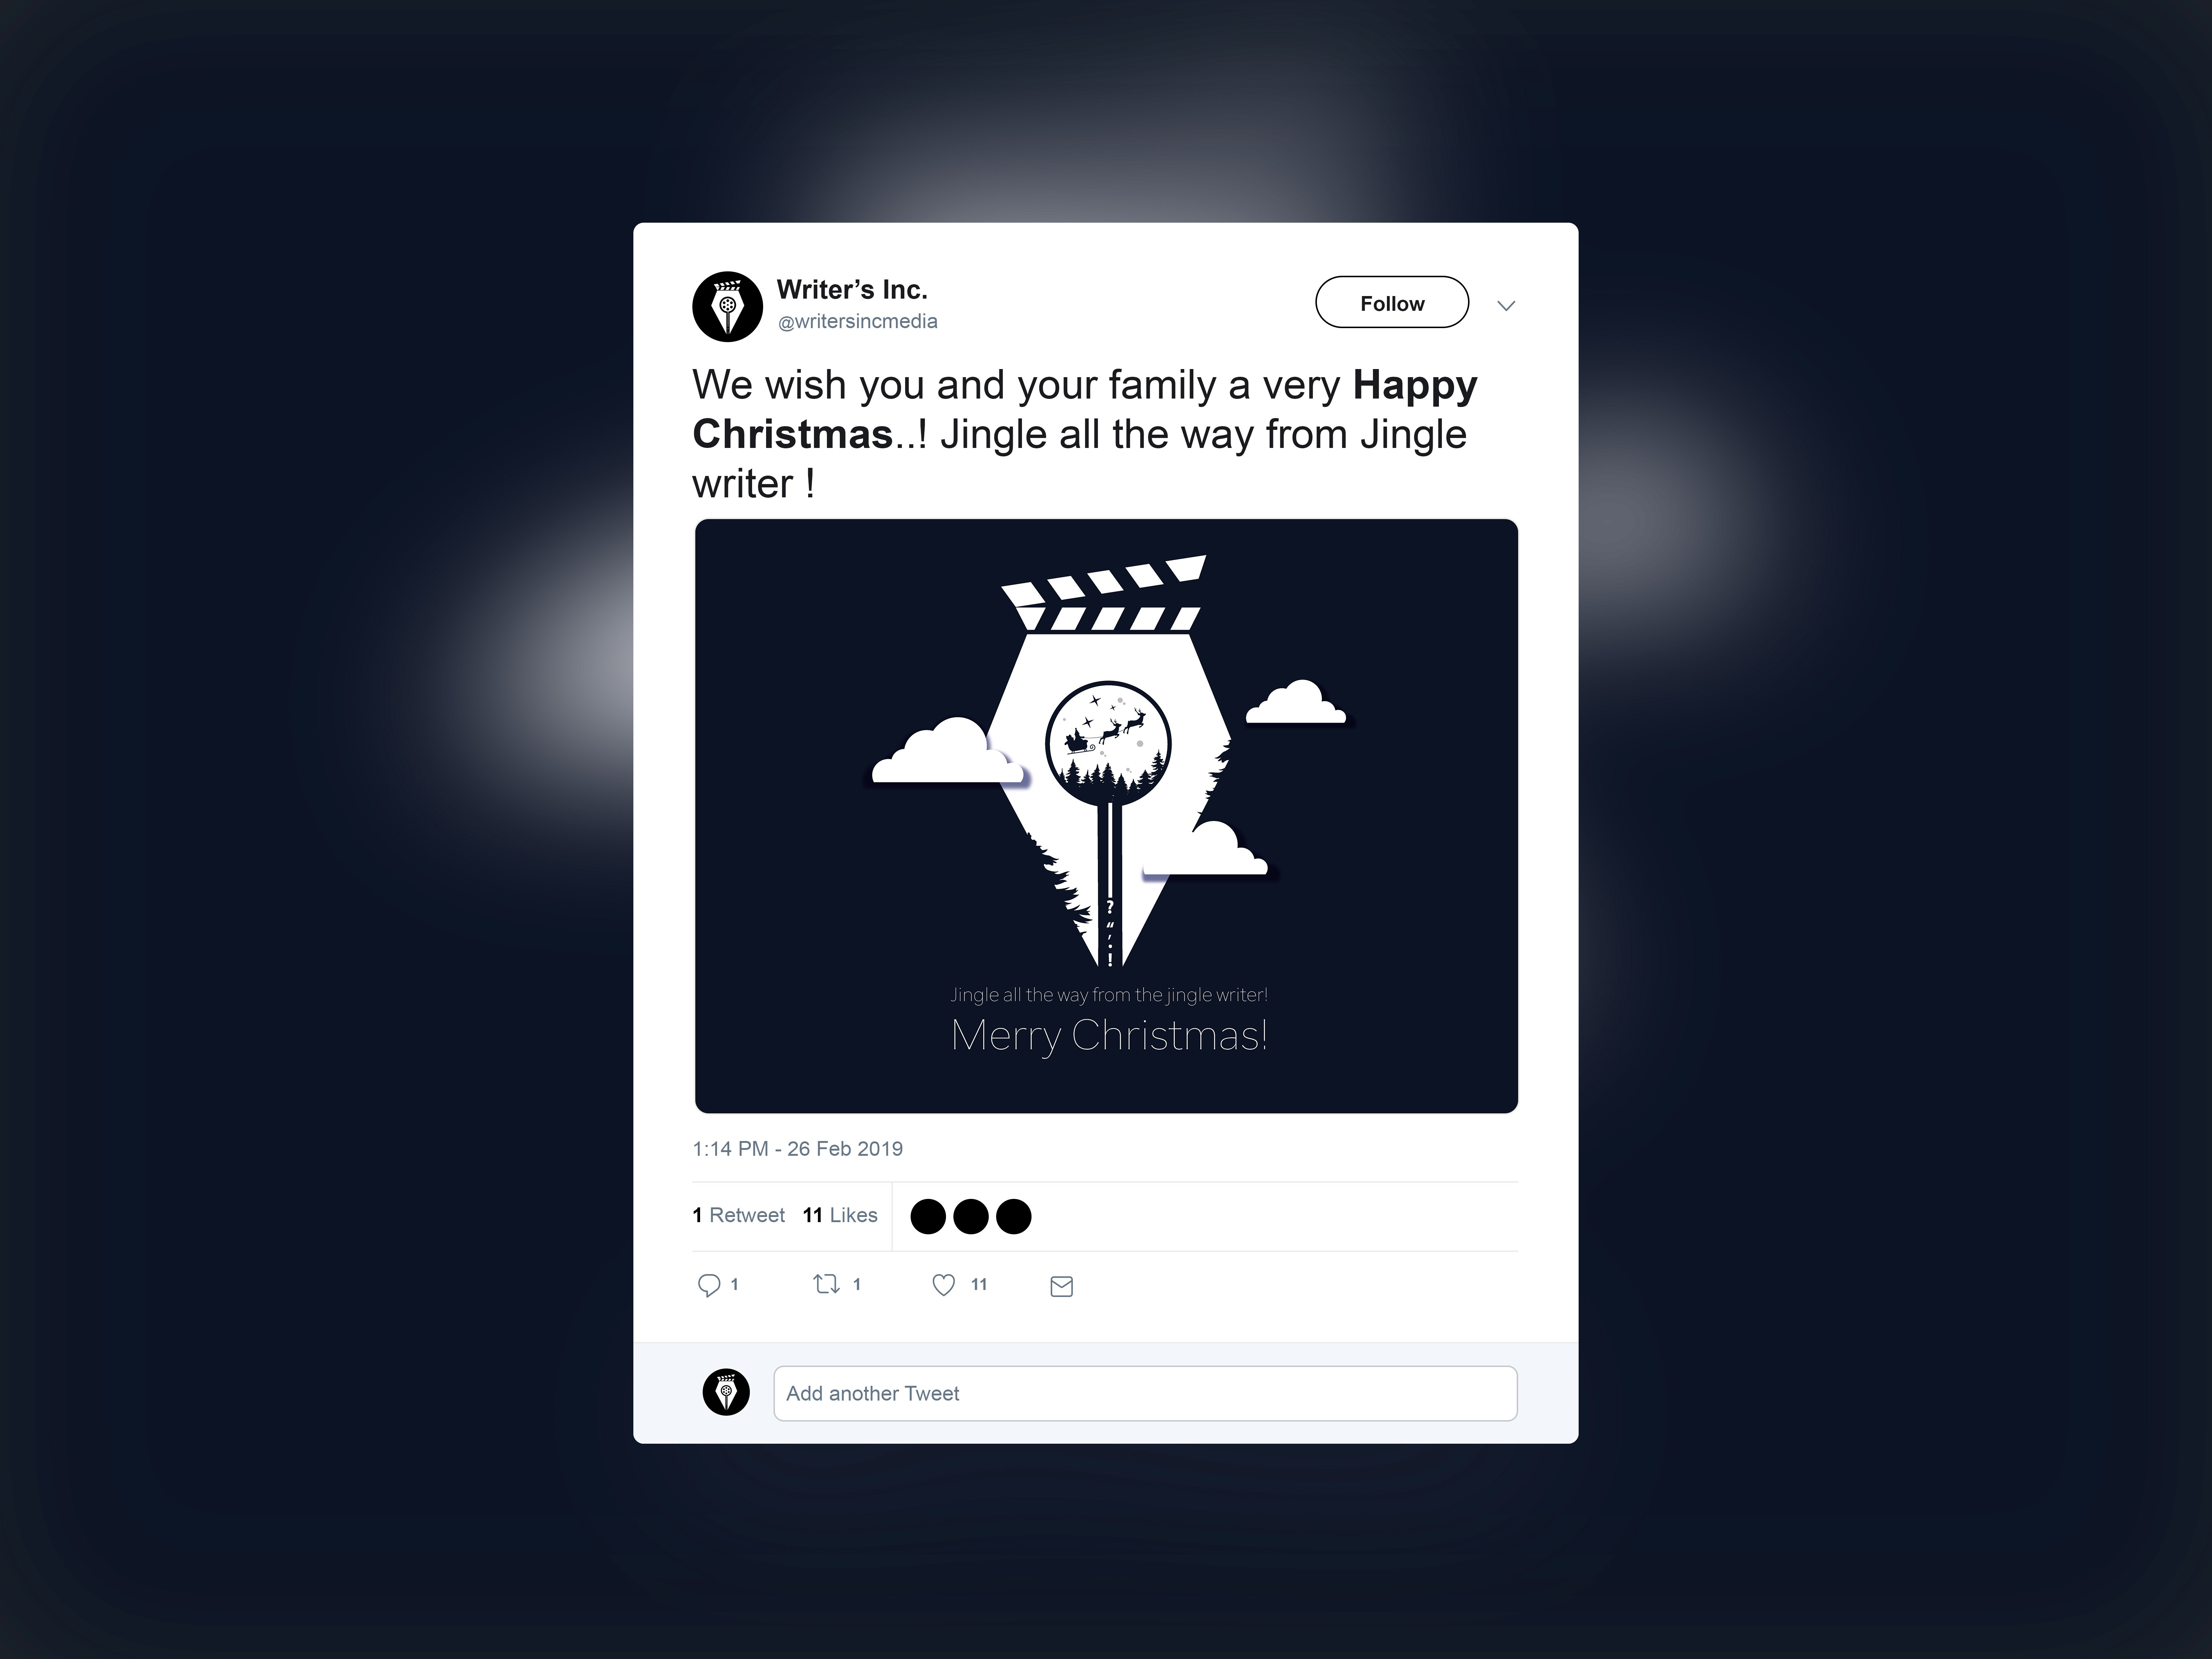Click third black liker avatar circle
Viewport: 2212px width, 1659px height.
click(x=1014, y=1216)
